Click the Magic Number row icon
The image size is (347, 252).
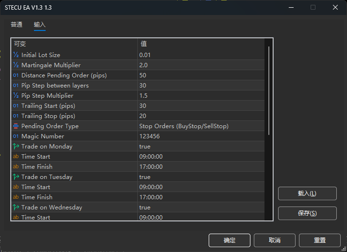[x=16, y=136]
